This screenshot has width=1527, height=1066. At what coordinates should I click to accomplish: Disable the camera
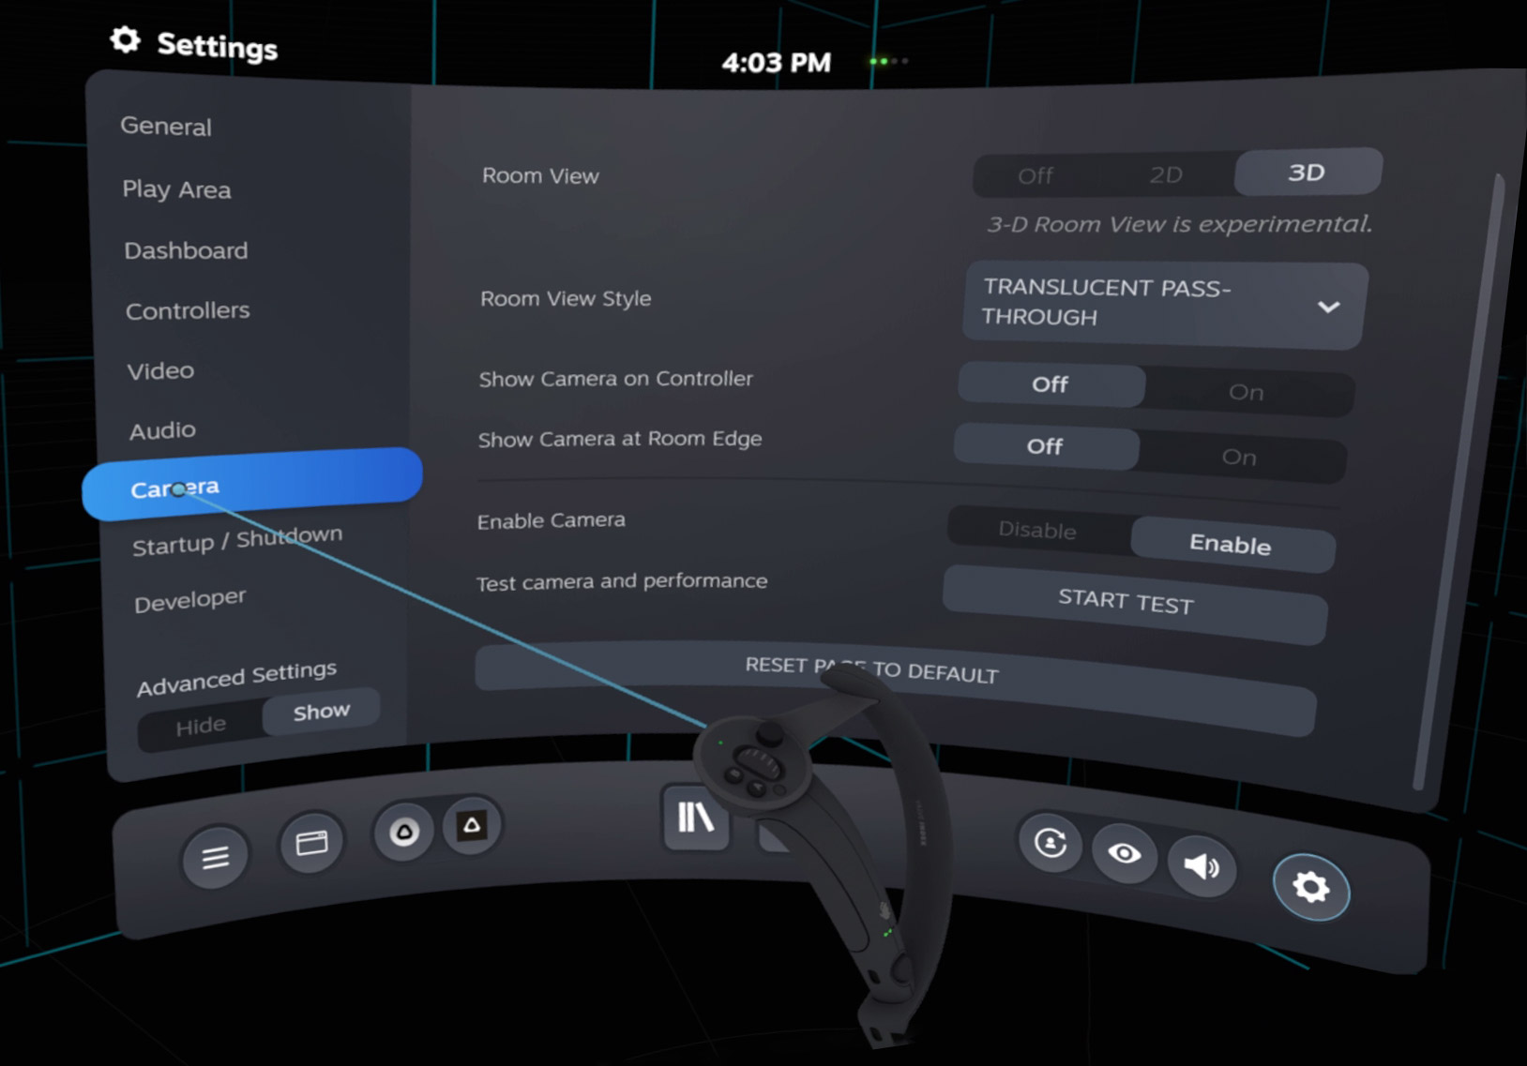1037,530
